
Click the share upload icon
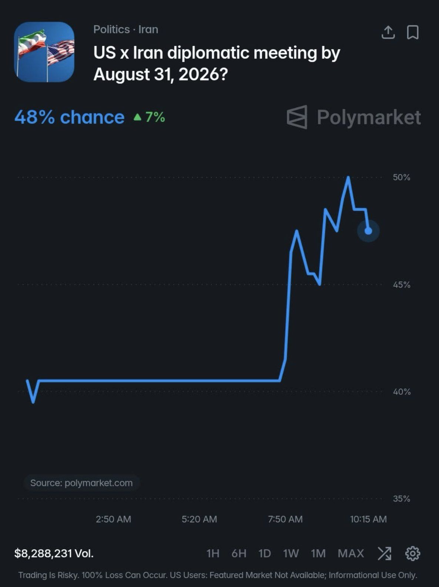pos(388,32)
